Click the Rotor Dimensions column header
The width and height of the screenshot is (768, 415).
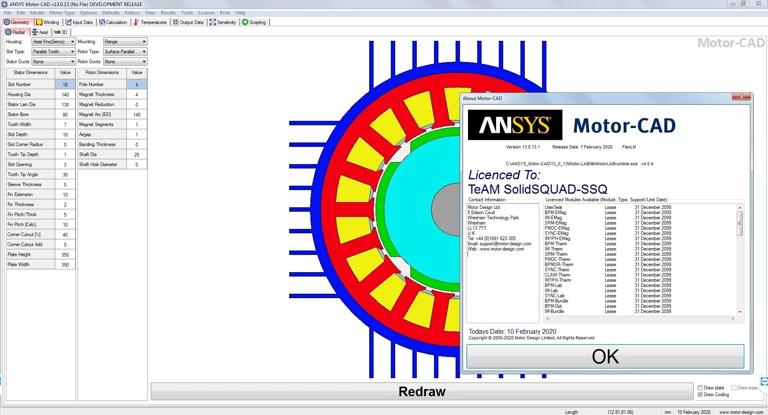102,73
